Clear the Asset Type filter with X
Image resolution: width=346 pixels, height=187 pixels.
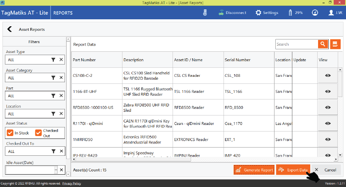[x=61, y=60]
